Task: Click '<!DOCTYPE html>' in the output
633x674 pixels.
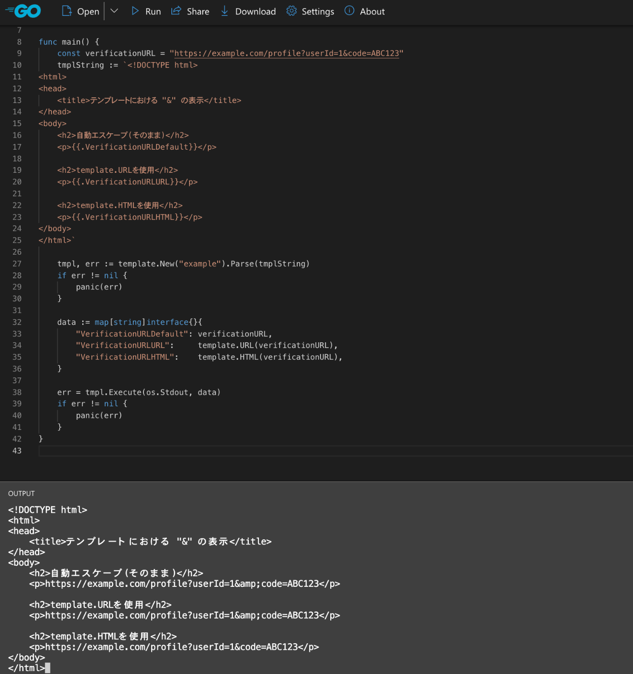Action: click(x=48, y=510)
